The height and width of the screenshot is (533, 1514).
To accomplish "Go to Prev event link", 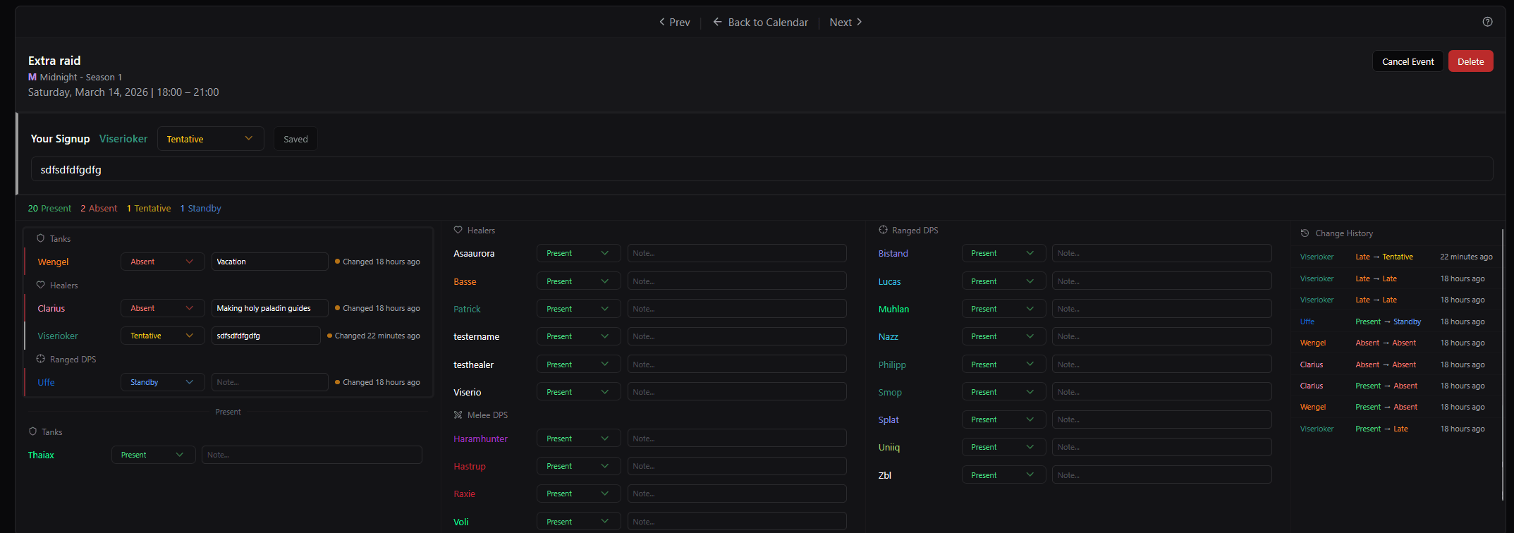I will coord(674,22).
